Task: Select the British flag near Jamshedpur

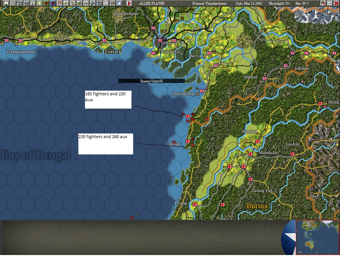Action: [x=153, y=28]
